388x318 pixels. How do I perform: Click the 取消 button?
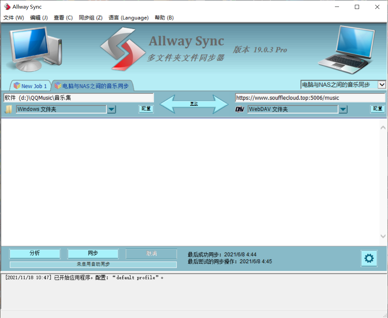click(151, 254)
